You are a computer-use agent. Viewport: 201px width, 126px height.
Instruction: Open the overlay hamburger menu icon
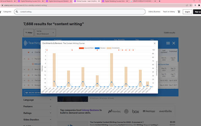(x=168, y=43)
